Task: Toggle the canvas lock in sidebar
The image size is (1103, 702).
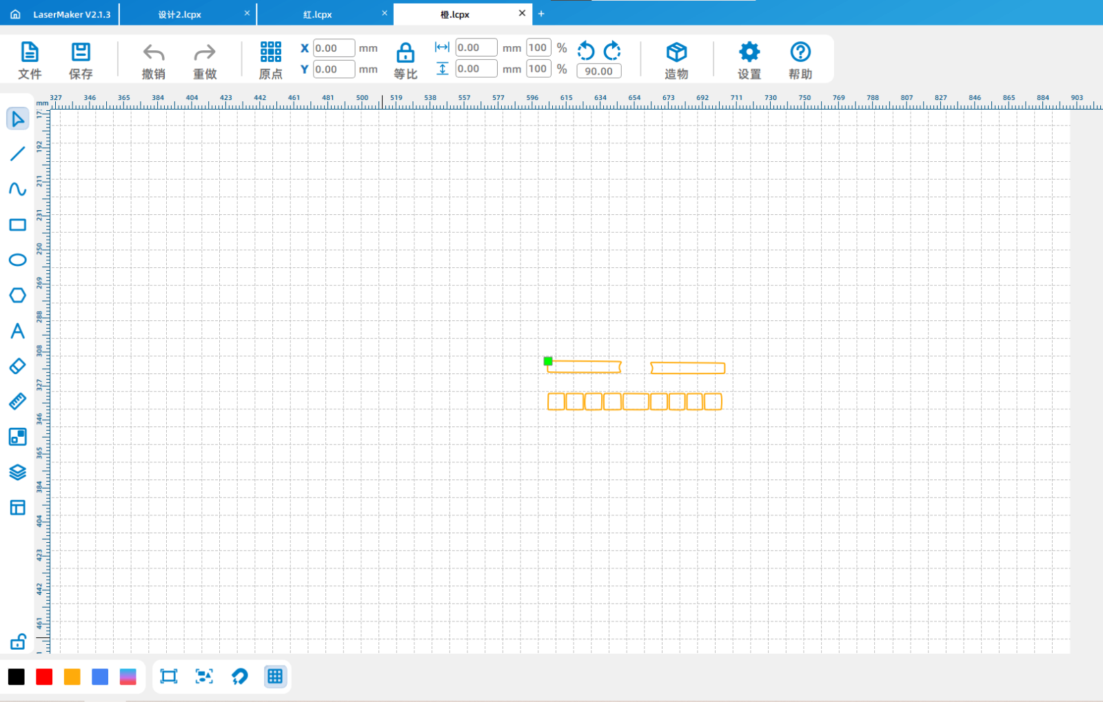Action: [18, 642]
